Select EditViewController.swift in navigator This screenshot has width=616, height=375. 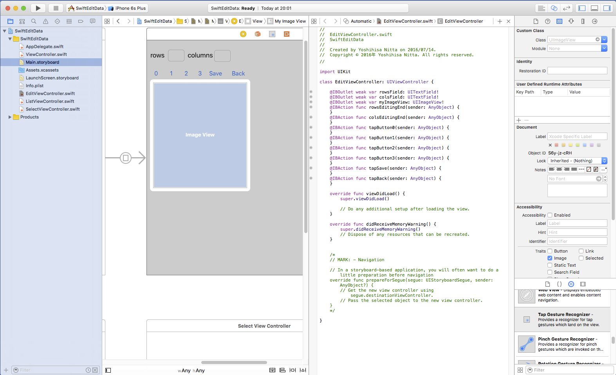click(x=50, y=93)
